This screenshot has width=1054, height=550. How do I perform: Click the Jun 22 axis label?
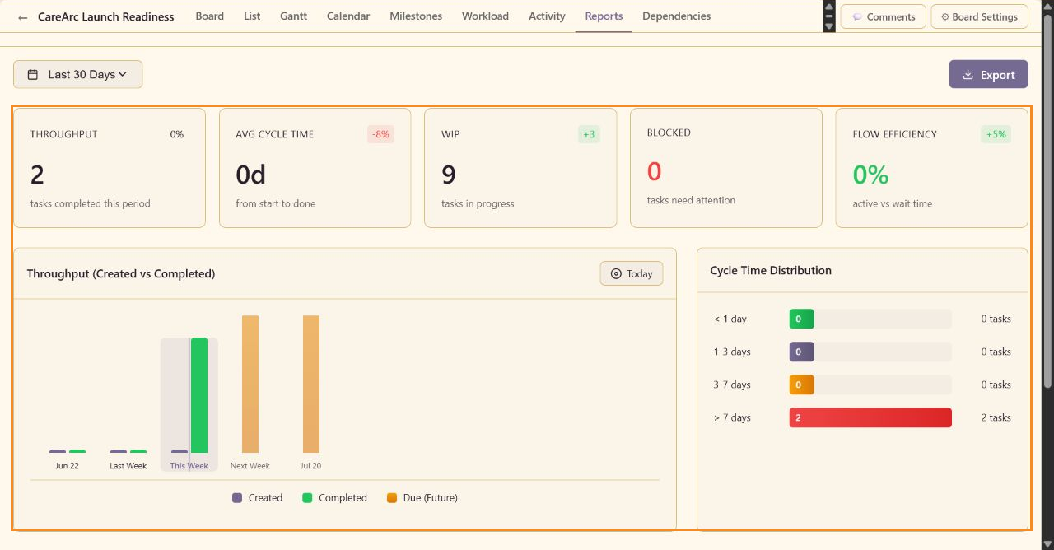click(x=67, y=466)
